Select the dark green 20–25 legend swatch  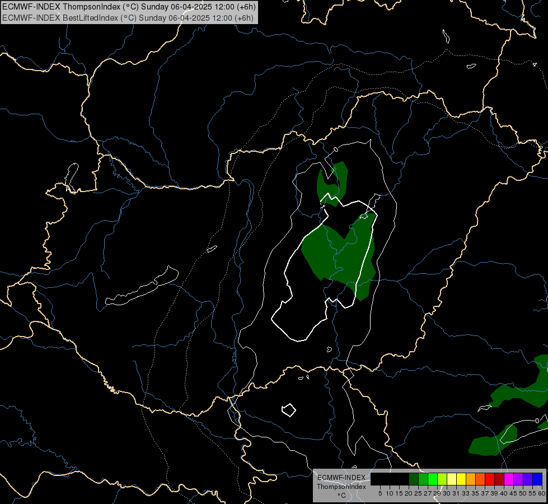[x=414, y=479]
